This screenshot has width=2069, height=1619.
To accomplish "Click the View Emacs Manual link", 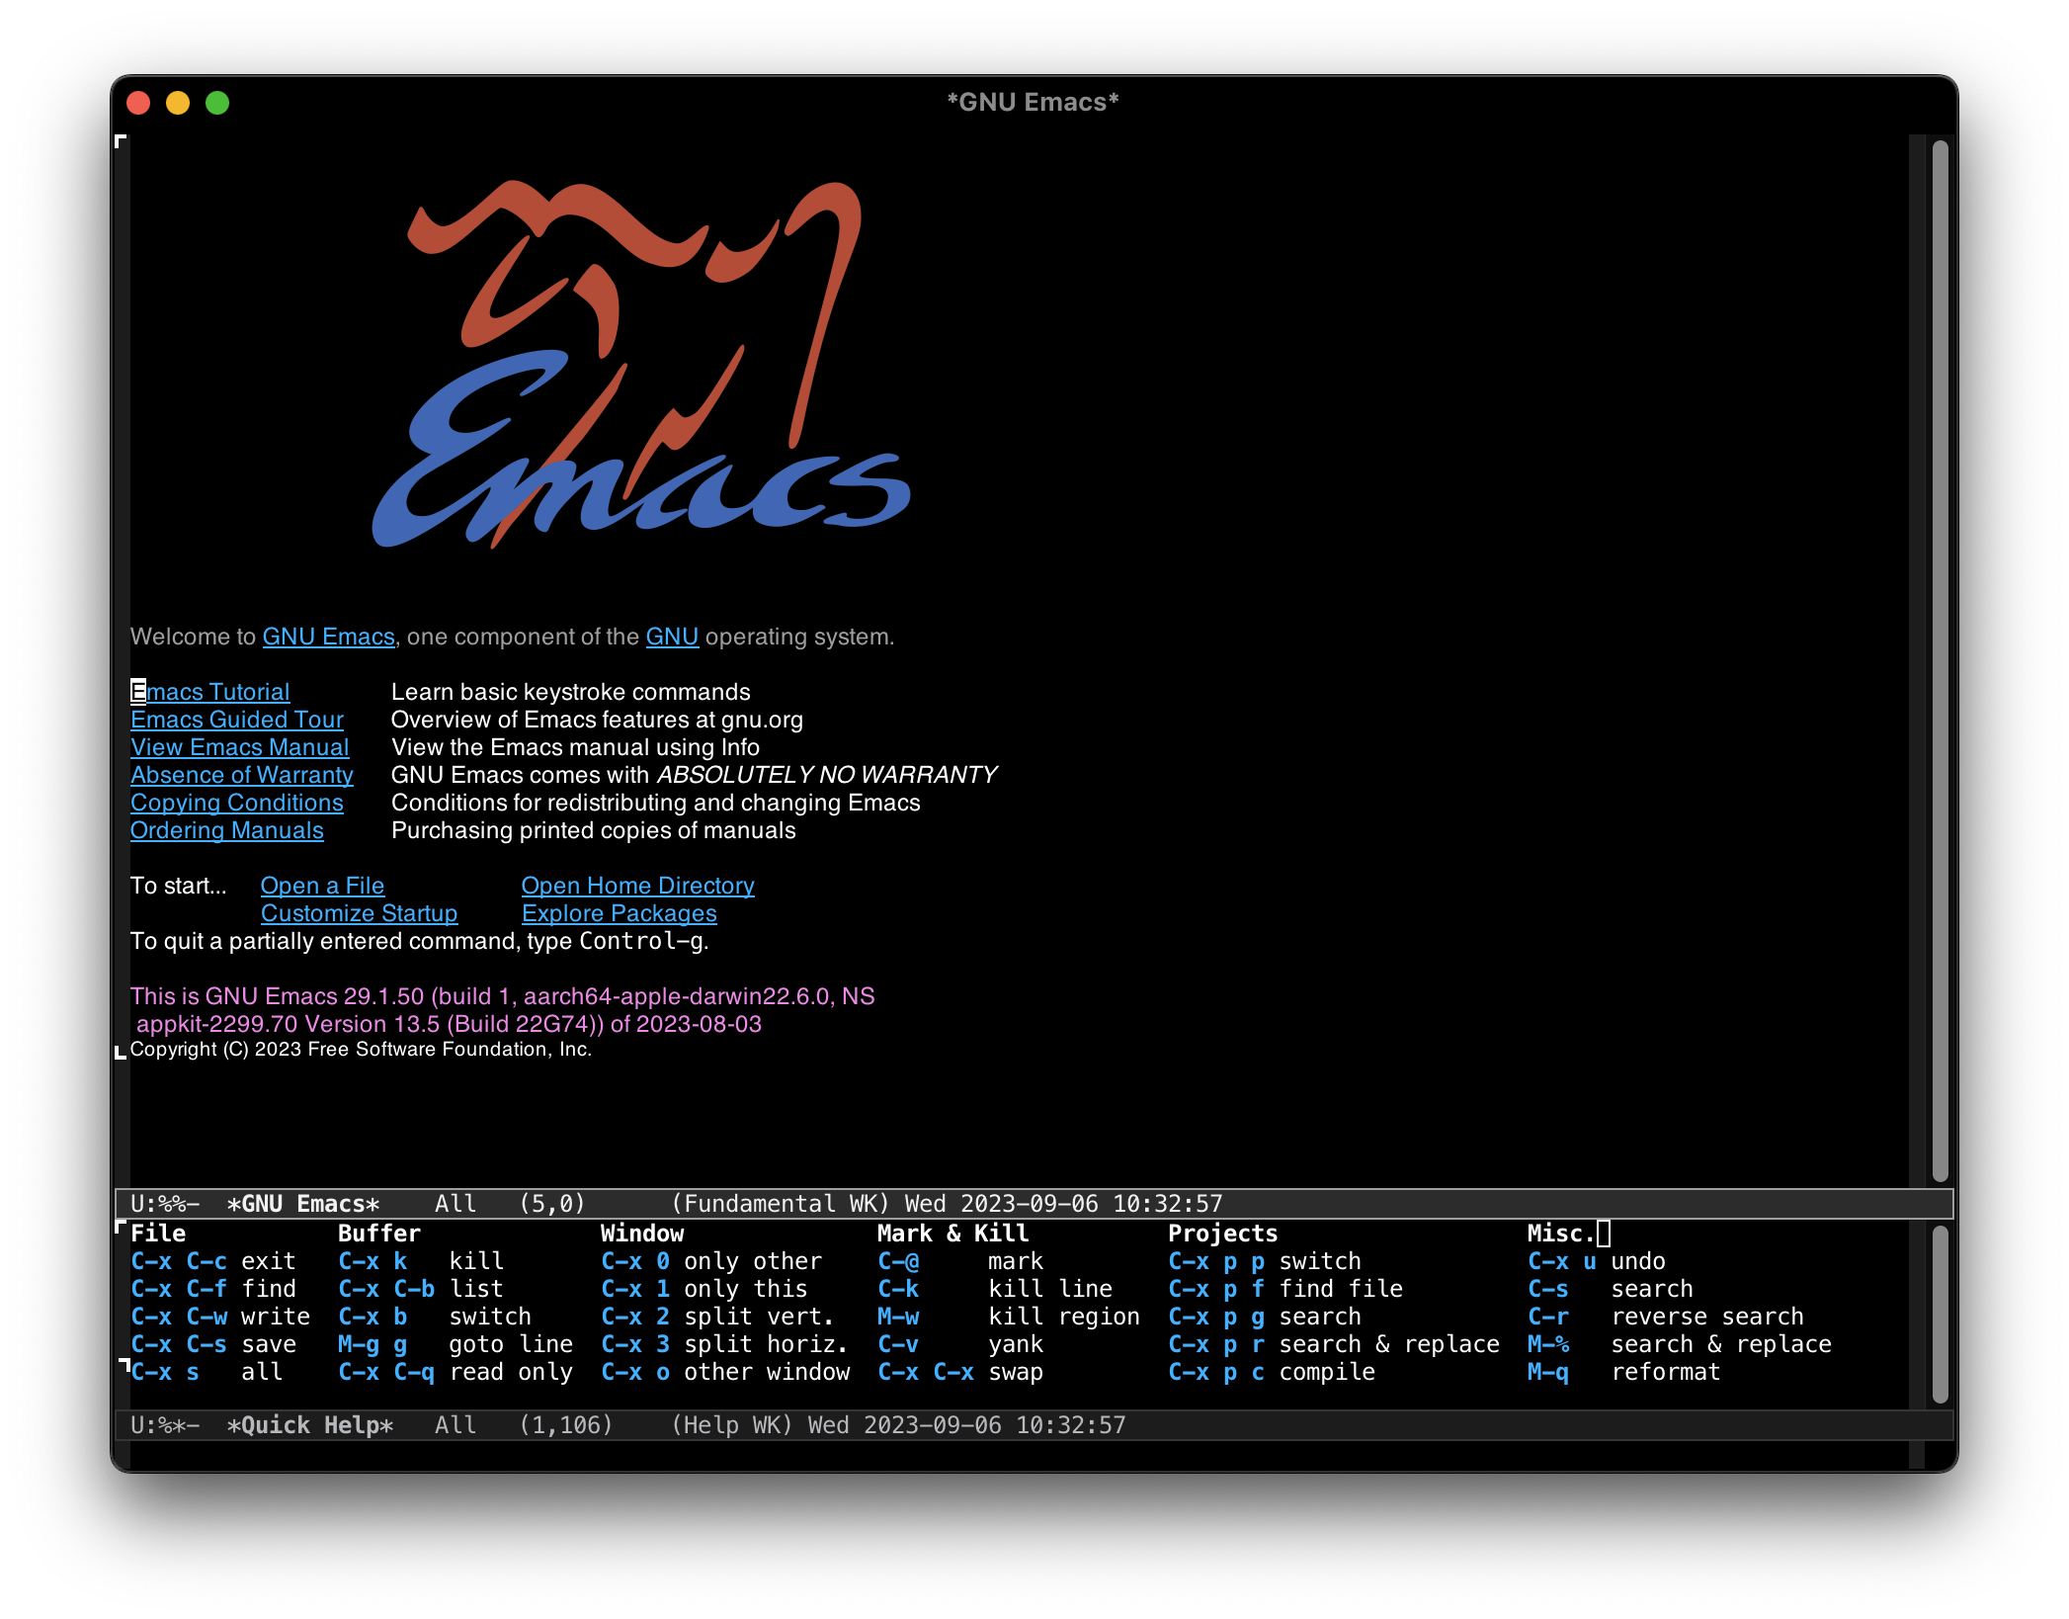I will click(240, 747).
